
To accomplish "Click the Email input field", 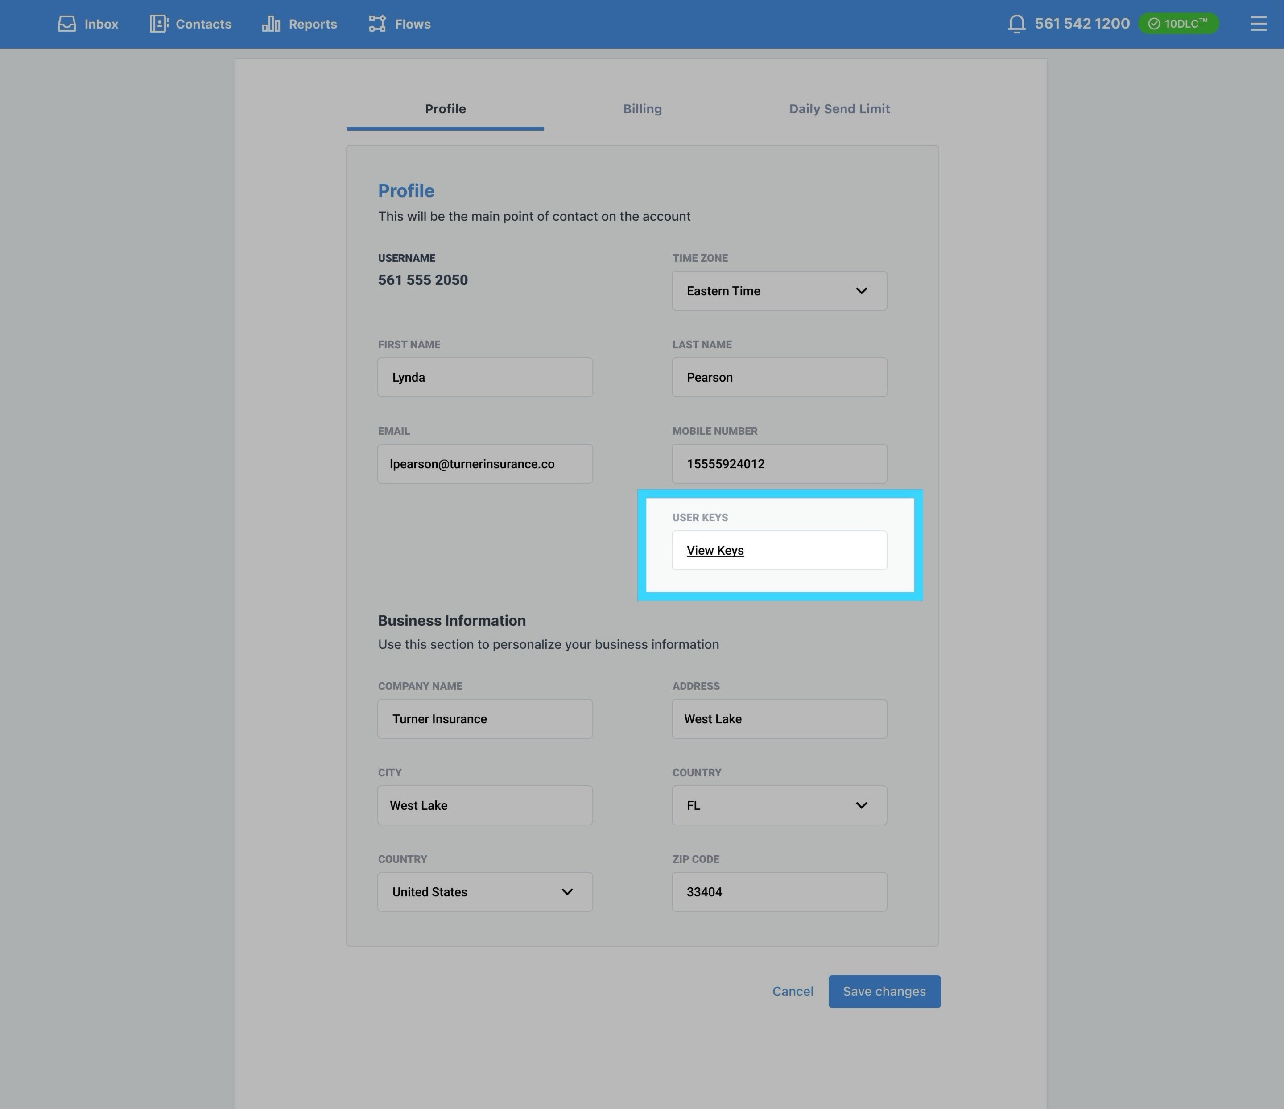I will click(485, 464).
